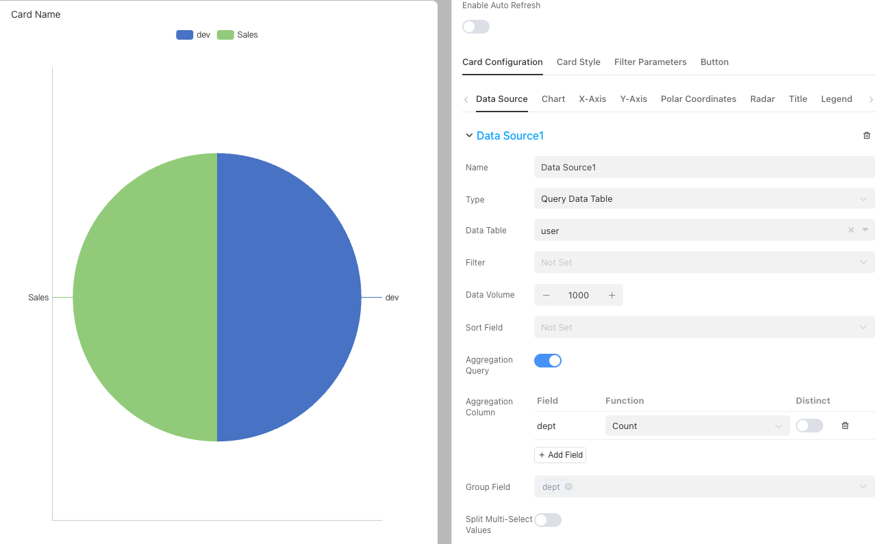Image resolution: width=880 pixels, height=544 pixels.
Task: Remove the dept aggregation column row
Action: pyautogui.click(x=844, y=426)
